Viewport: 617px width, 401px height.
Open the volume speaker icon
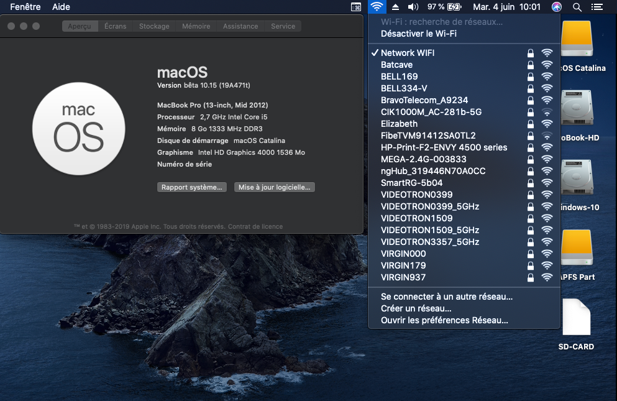pyautogui.click(x=413, y=7)
